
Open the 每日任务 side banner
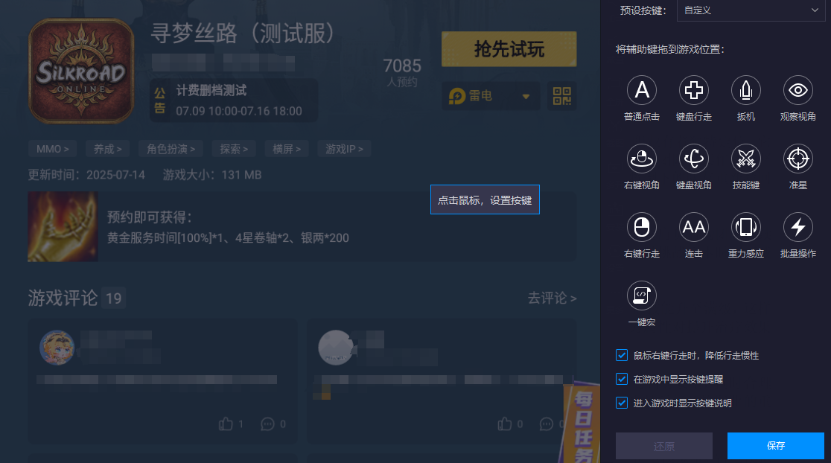coord(582,424)
